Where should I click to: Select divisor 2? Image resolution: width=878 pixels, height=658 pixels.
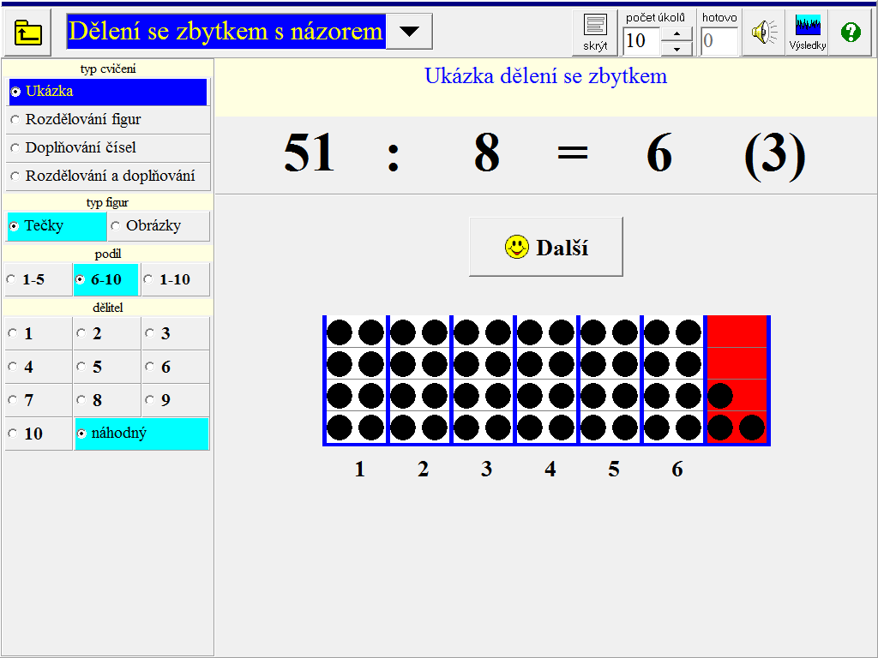click(107, 334)
